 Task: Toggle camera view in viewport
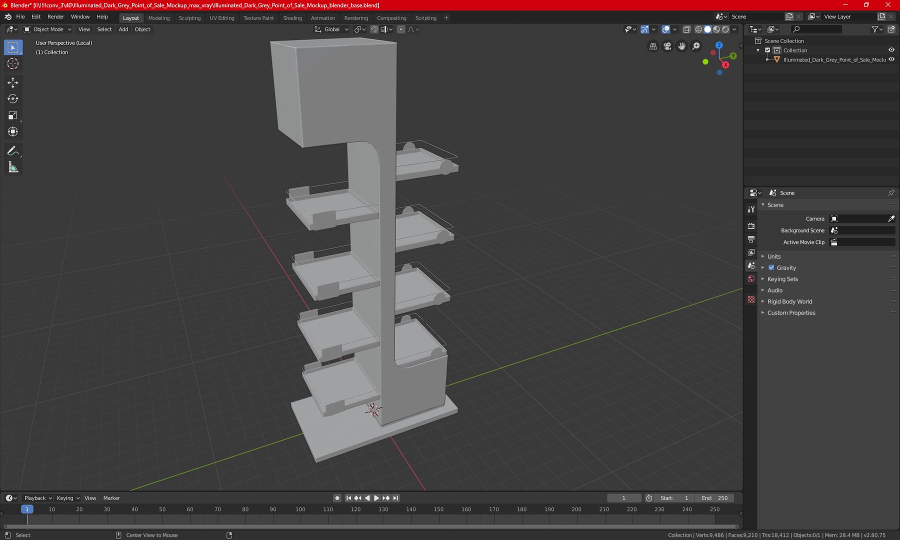[x=667, y=46]
